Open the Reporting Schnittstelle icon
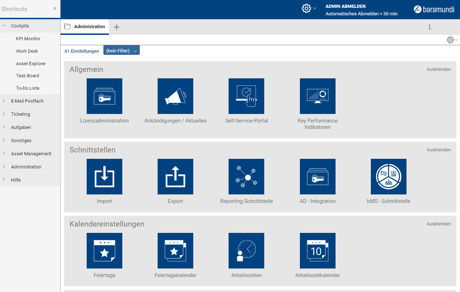 [x=246, y=177]
